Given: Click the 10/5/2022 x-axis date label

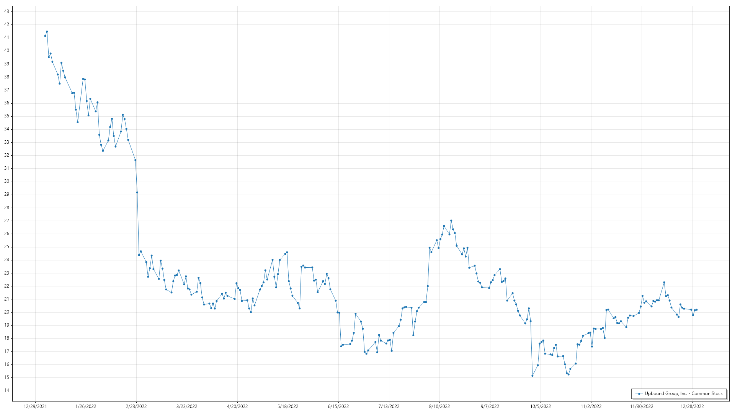Looking at the screenshot, I should 541,406.
